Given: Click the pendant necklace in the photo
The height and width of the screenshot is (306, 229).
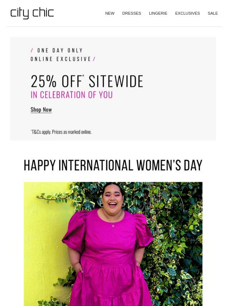Looking at the screenshot, I should click(x=113, y=226).
